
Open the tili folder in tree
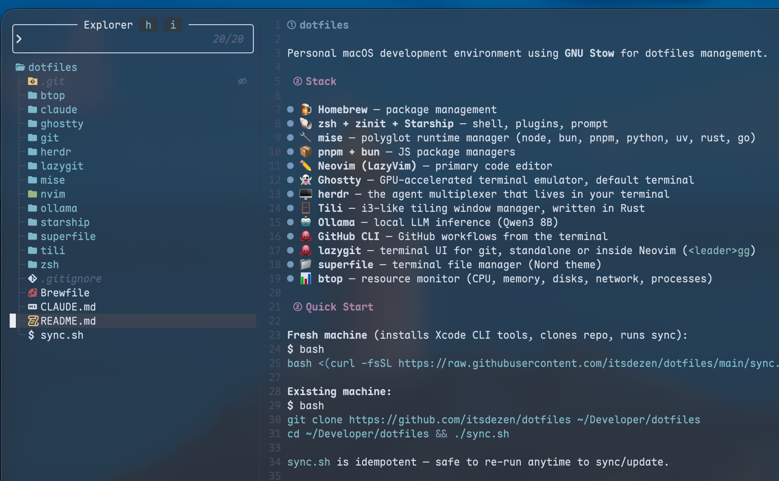[x=53, y=251]
